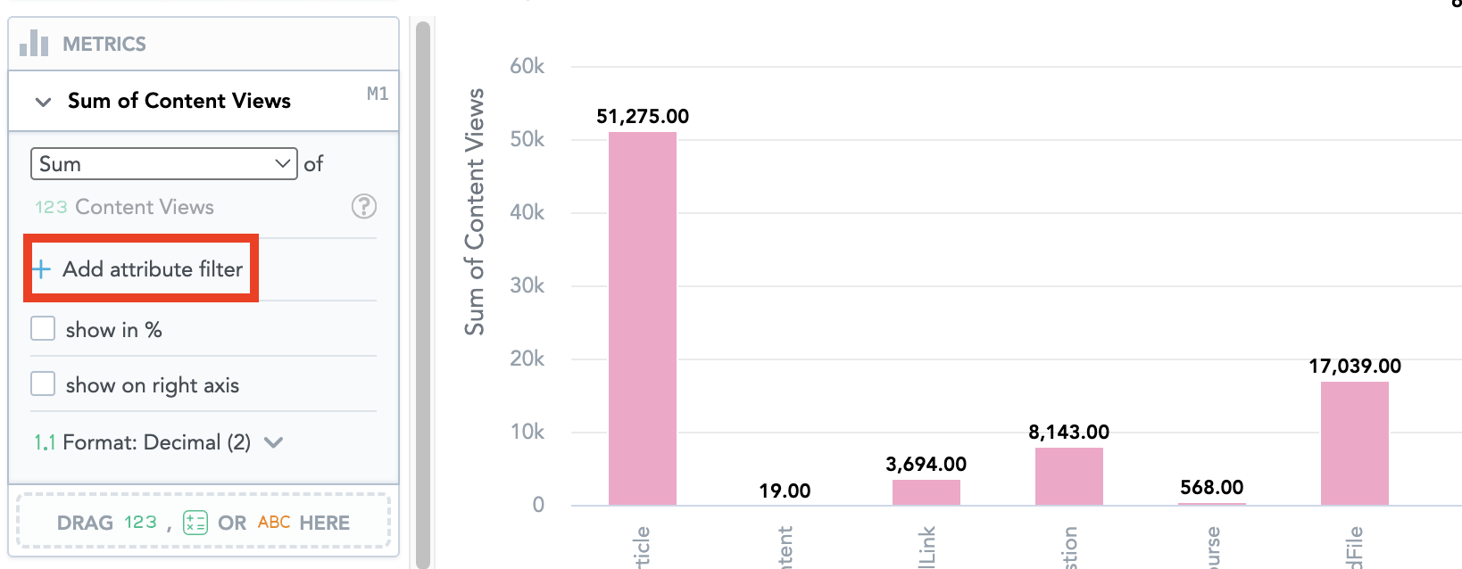
Task: Open the Sum aggregation dropdown
Action: click(x=163, y=164)
